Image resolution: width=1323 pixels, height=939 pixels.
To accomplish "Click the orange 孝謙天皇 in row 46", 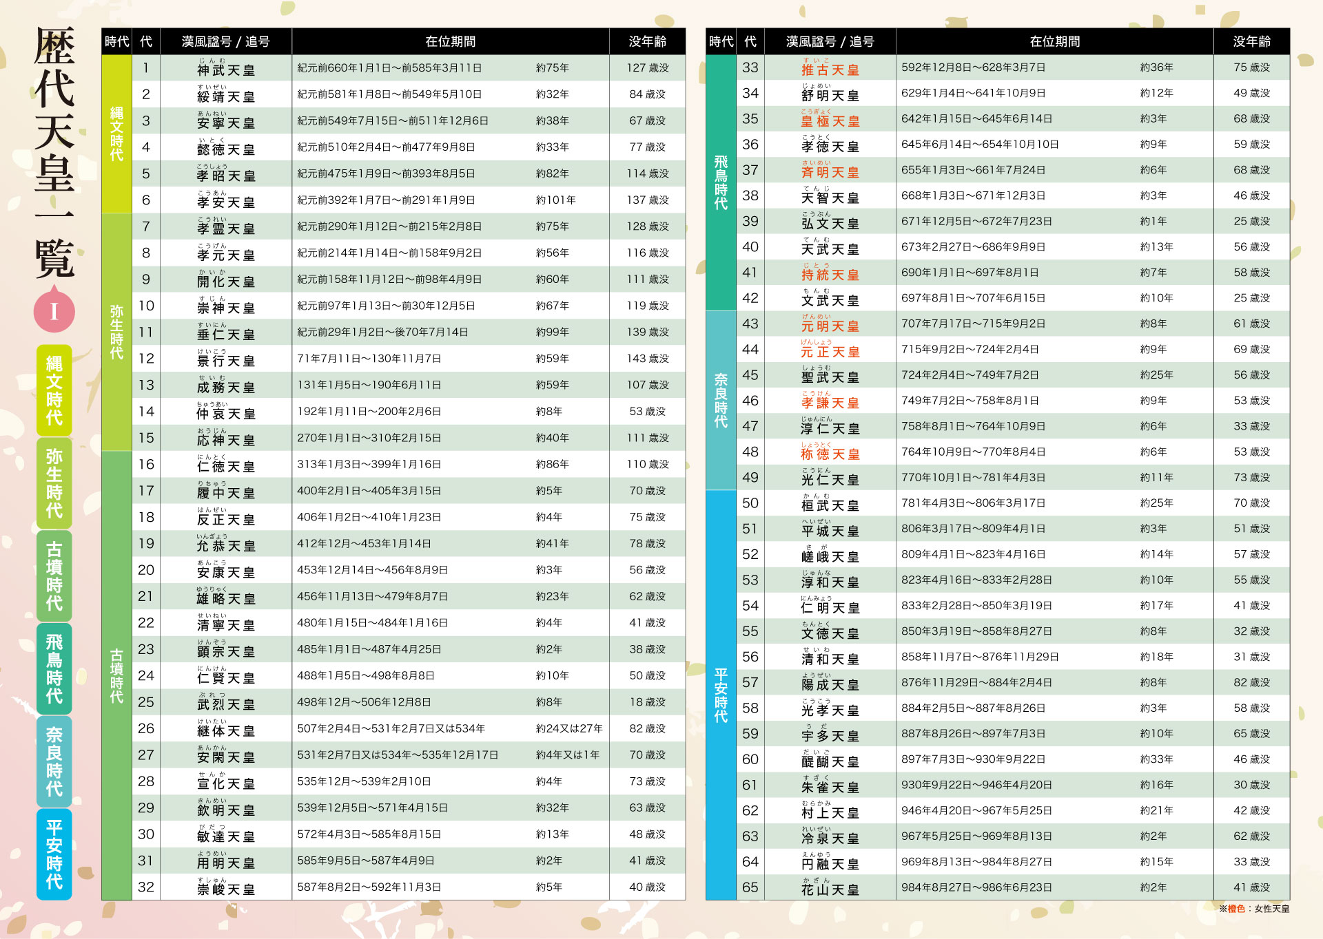I will pyautogui.click(x=830, y=403).
